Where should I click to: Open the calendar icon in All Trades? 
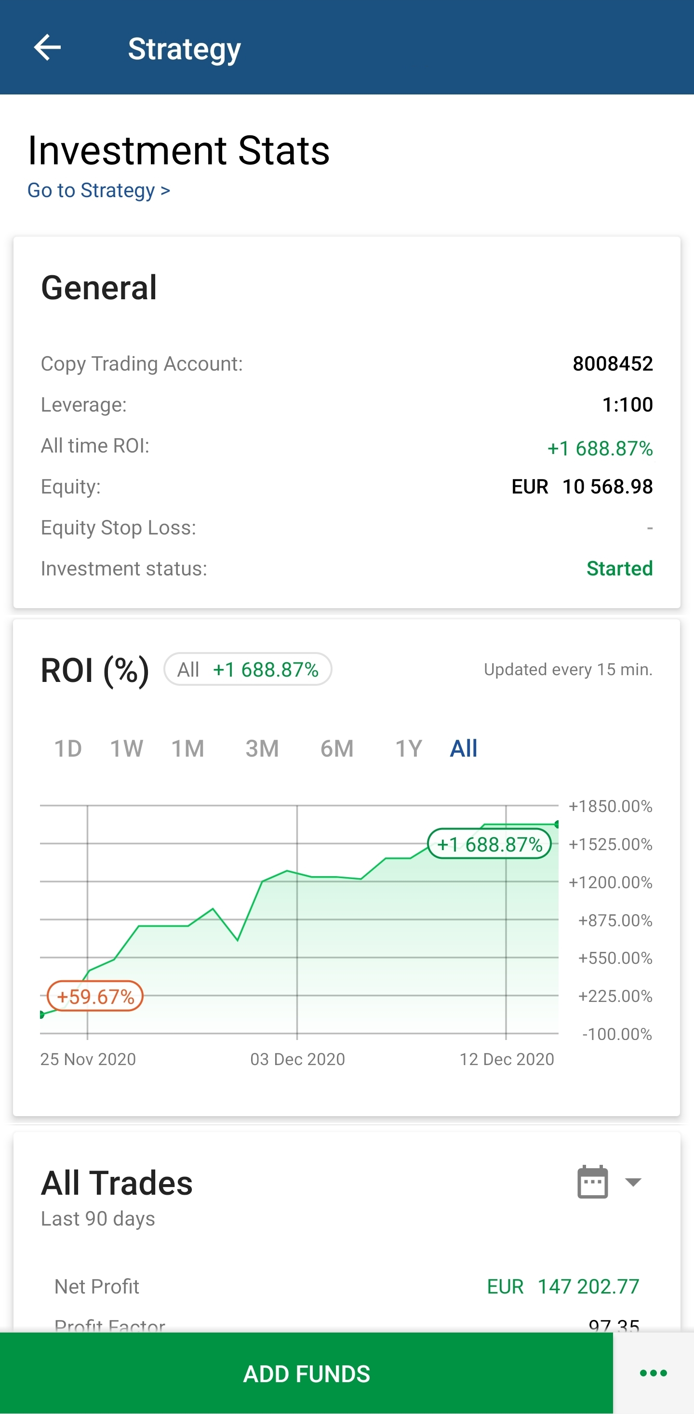(592, 1182)
